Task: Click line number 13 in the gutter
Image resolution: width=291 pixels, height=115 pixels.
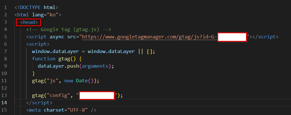Action: point(4,96)
